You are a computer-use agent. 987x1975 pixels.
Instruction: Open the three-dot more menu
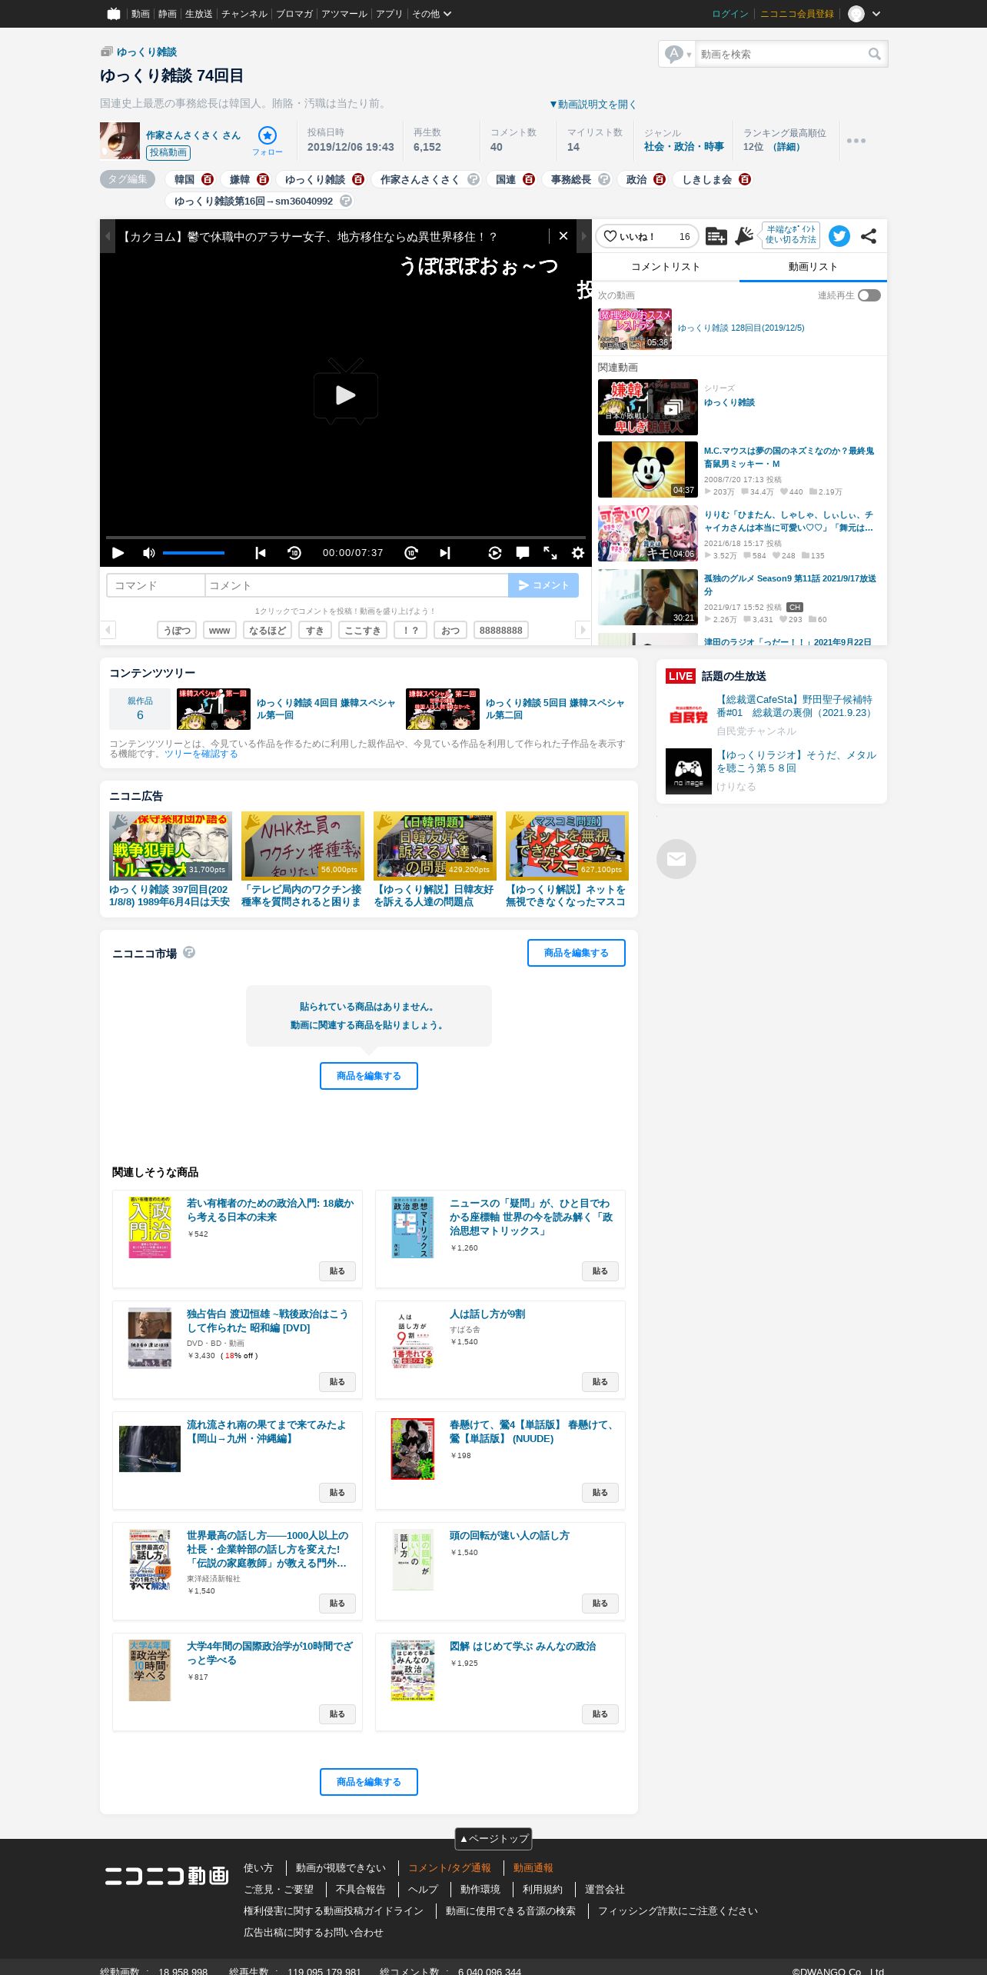click(x=856, y=141)
